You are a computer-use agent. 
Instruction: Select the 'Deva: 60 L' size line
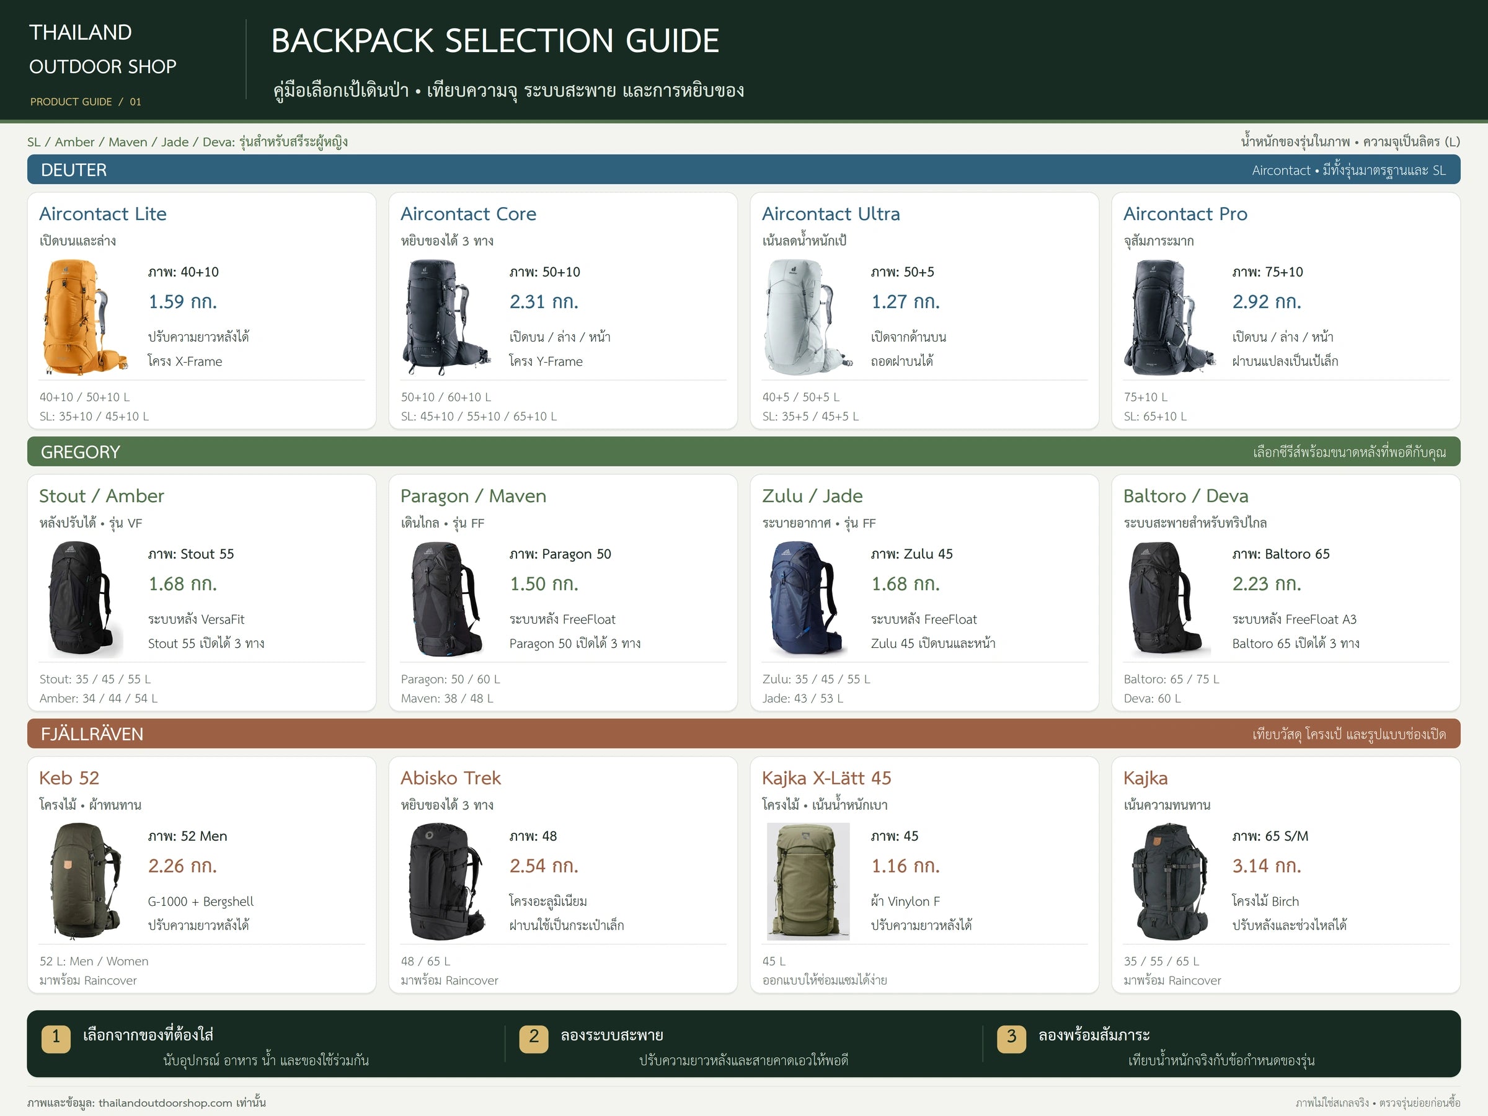point(1153,698)
